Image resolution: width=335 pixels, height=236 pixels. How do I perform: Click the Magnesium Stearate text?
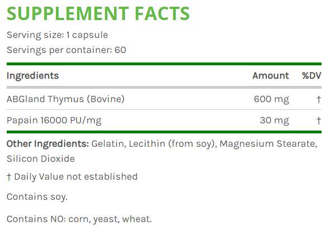[269, 144]
